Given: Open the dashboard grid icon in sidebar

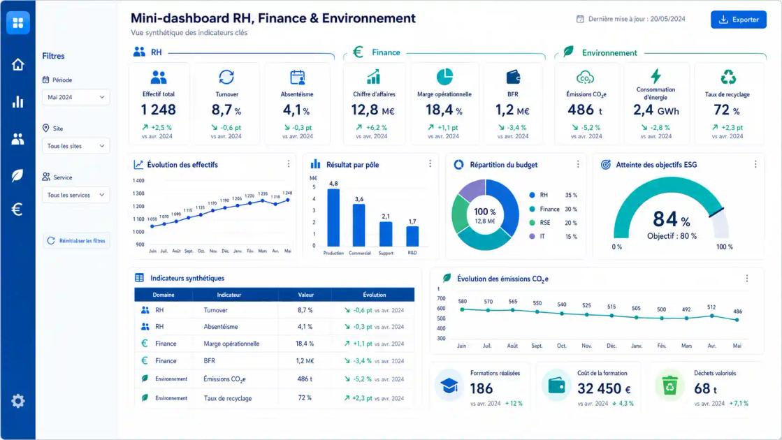Looking at the screenshot, I should point(18,22).
